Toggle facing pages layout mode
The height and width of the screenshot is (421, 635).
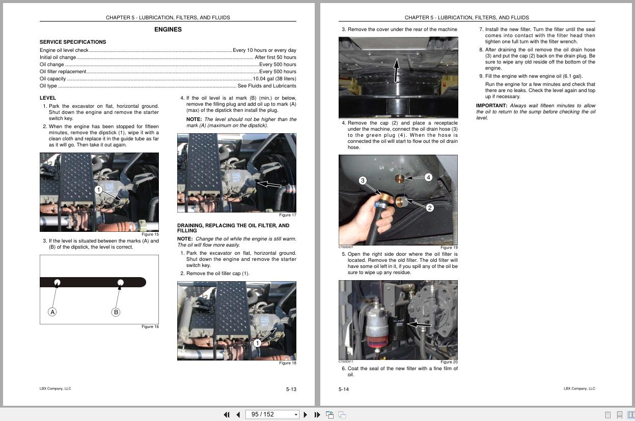click(630, 414)
